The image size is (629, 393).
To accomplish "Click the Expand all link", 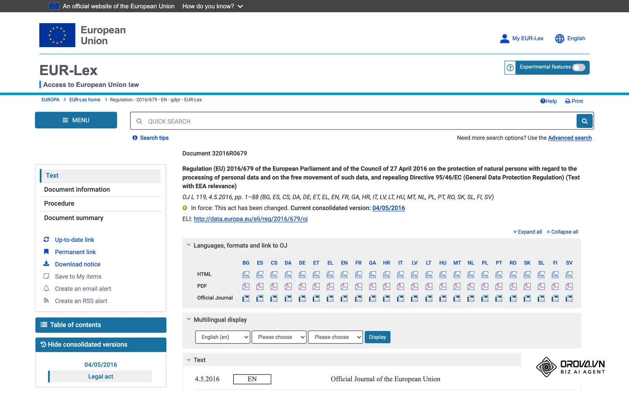I will pyautogui.click(x=528, y=232).
